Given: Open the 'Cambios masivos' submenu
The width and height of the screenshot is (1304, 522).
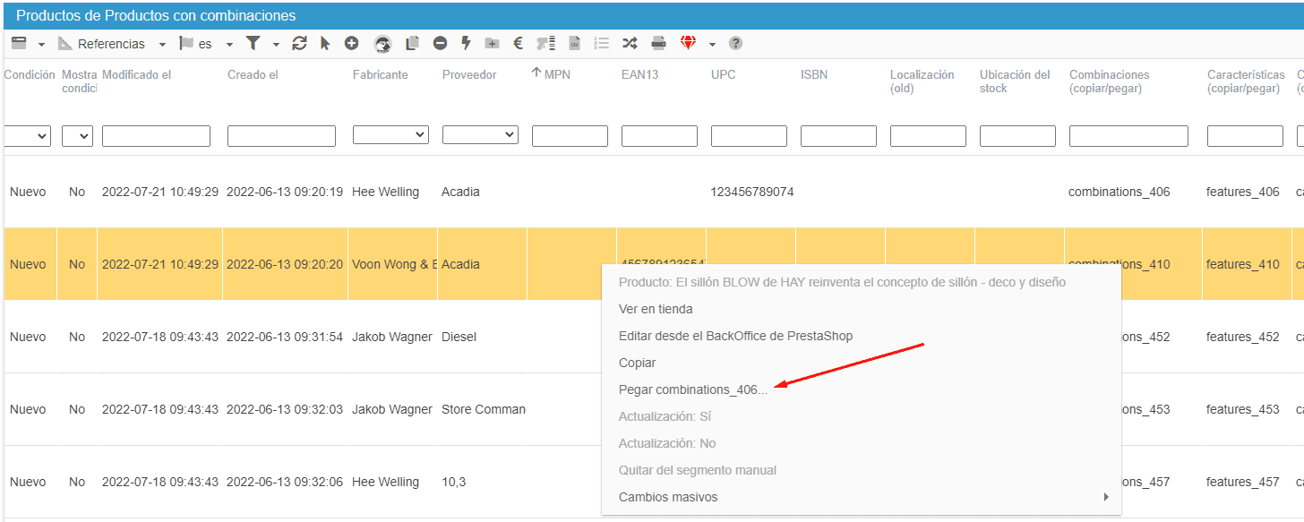Looking at the screenshot, I should click(x=667, y=497).
